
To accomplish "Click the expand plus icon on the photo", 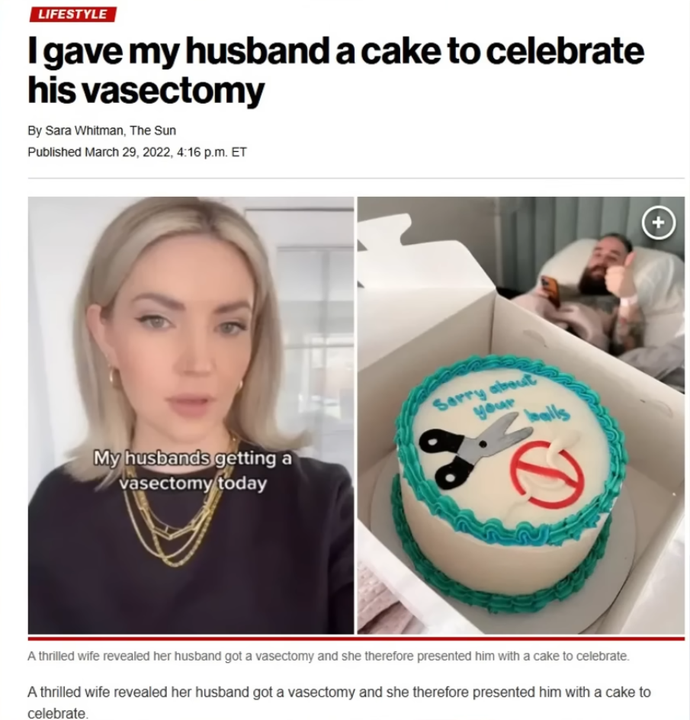I will tap(658, 223).
